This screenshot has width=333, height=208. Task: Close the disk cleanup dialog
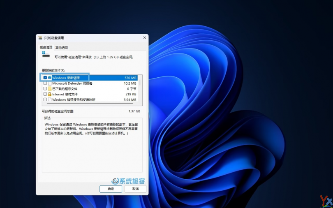point(144,38)
